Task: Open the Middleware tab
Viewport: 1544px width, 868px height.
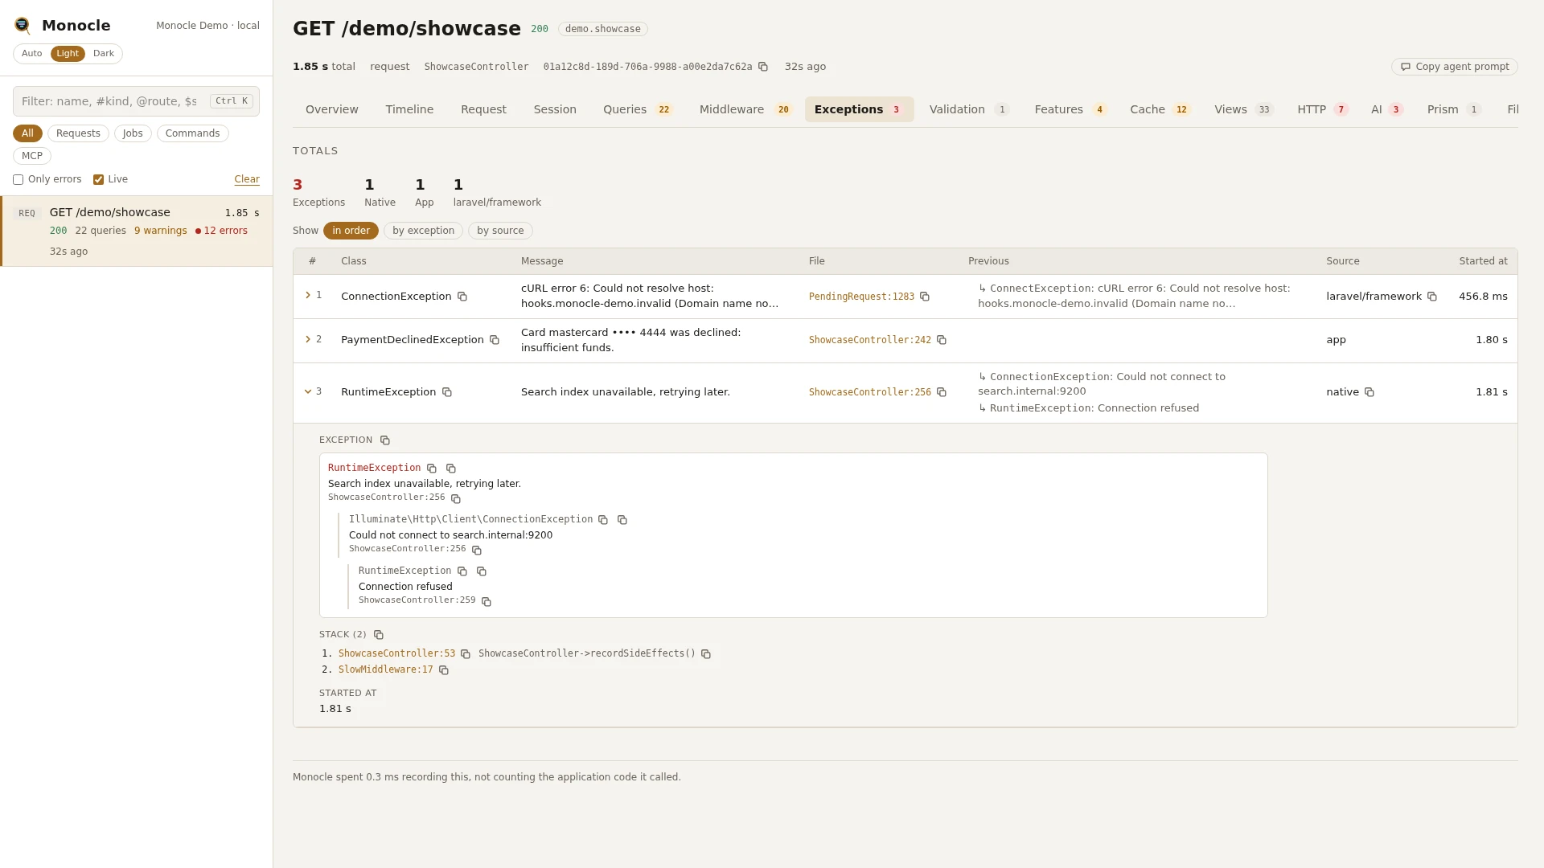Action: point(745,109)
